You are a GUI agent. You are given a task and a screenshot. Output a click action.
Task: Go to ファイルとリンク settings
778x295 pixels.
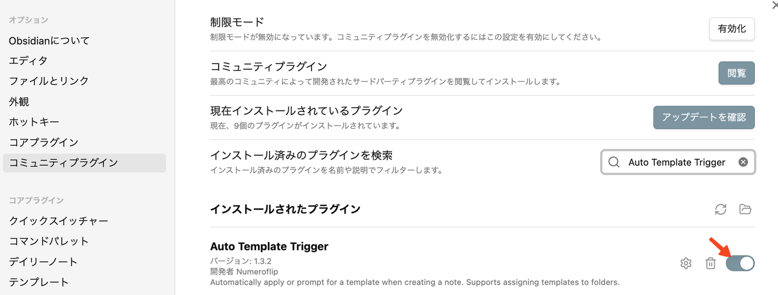click(x=49, y=81)
